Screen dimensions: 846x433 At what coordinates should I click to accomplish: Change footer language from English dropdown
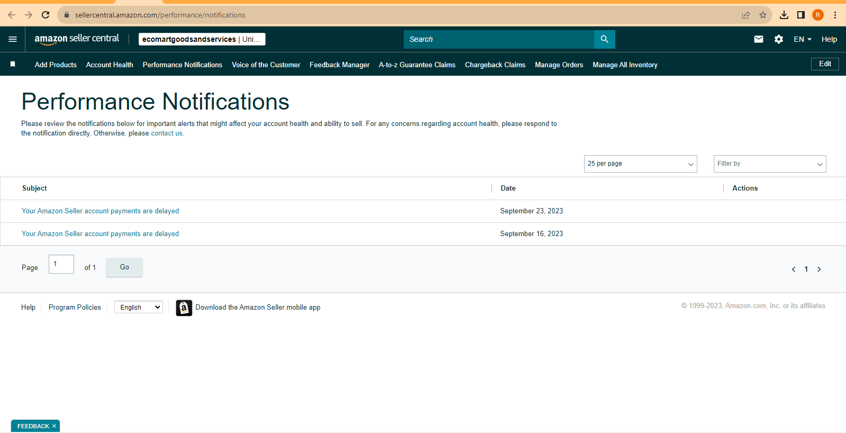click(x=139, y=308)
